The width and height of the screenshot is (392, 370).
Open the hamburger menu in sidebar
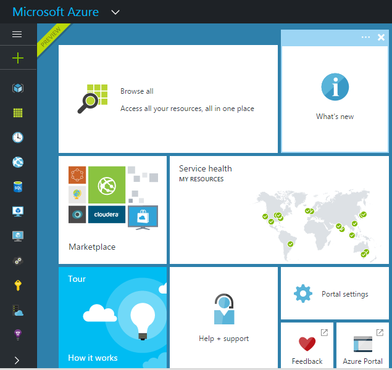point(17,34)
